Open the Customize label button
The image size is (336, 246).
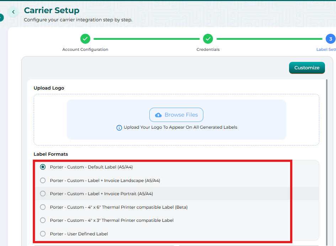tap(307, 68)
